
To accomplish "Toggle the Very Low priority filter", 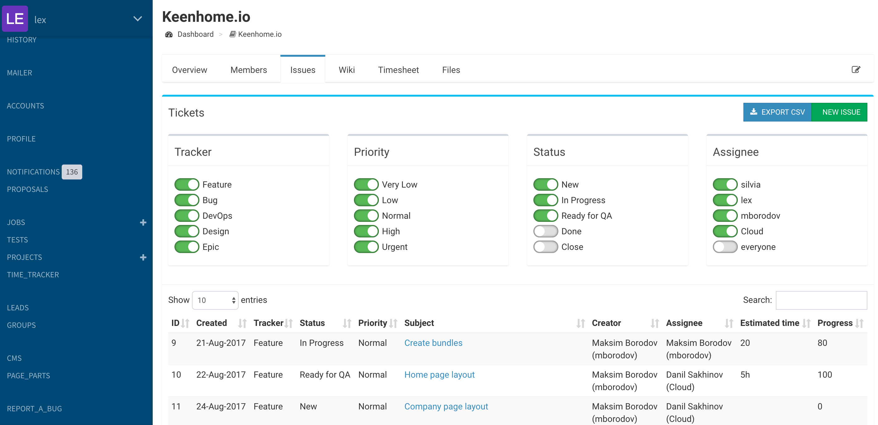I will click(366, 184).
